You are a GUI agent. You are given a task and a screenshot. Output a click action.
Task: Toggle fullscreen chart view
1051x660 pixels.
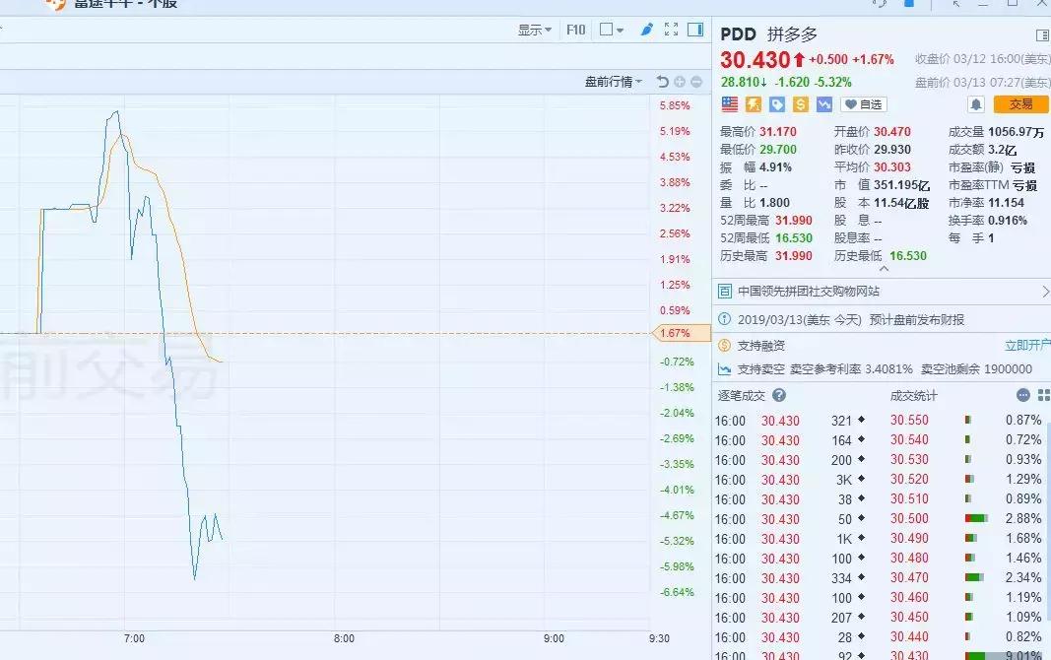tap(671, 31)
